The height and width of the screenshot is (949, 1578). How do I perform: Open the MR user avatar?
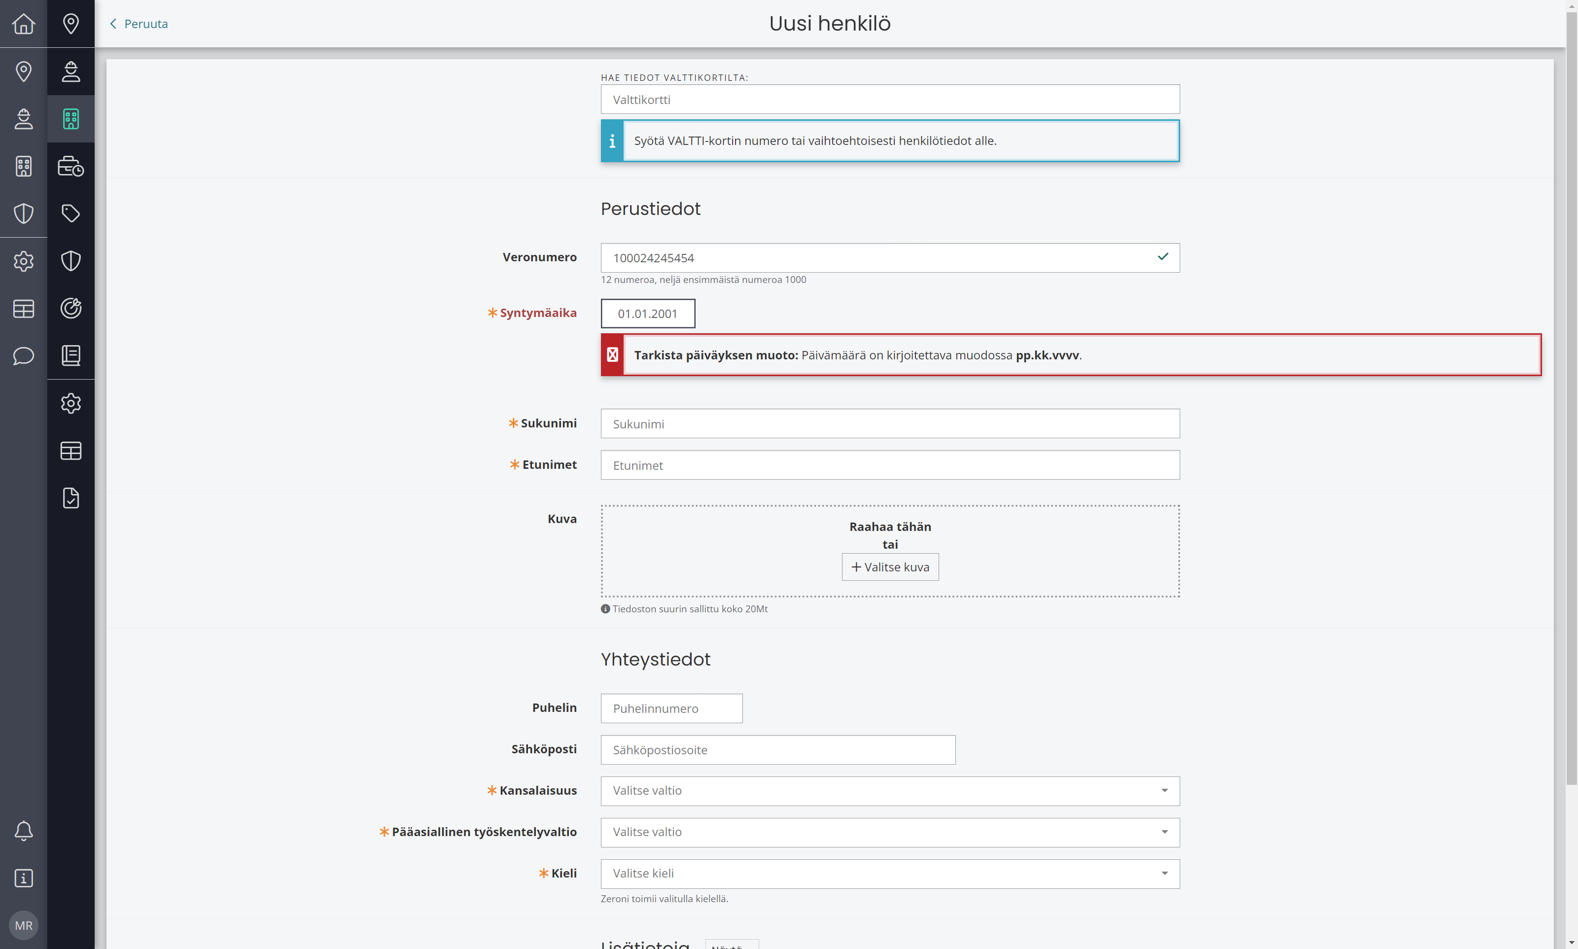click(24, 925)
